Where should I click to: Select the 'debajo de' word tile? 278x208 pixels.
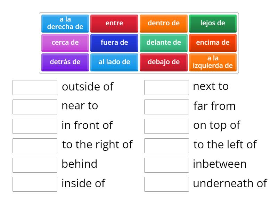coord(163,62)
